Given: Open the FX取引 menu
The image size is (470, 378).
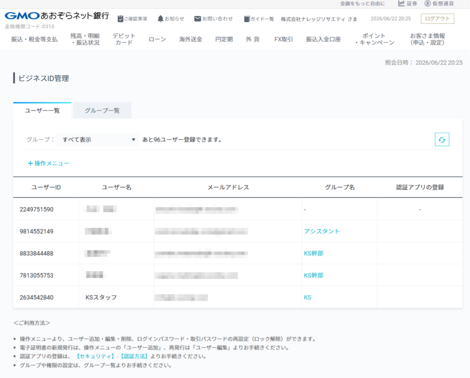Looking at the screenshot, I should pyautogui.click(x=283, y=40).
